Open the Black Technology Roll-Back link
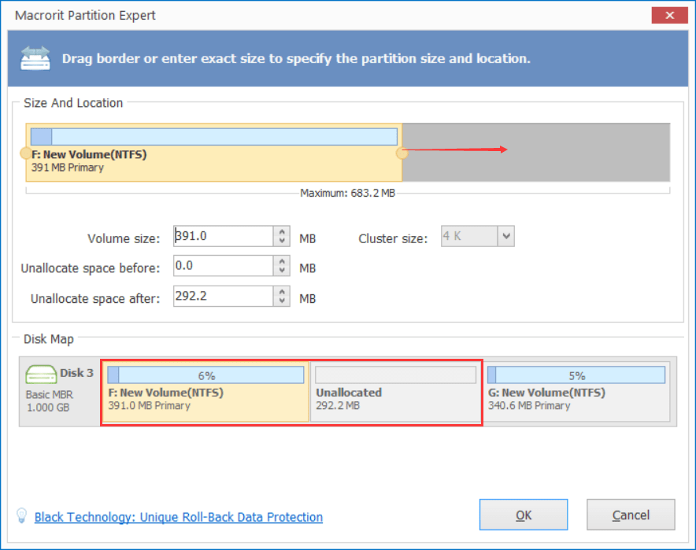 [x=179, y=517]
